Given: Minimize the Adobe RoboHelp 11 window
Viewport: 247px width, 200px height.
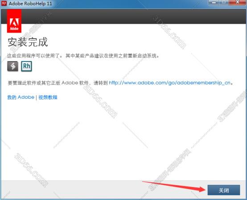Looking at the screenshot, I should click(x=214, y=3).
